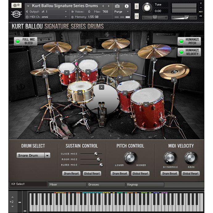Mute the instrument with M button
This screenshot has height=213, width=213.
point(137,16)
